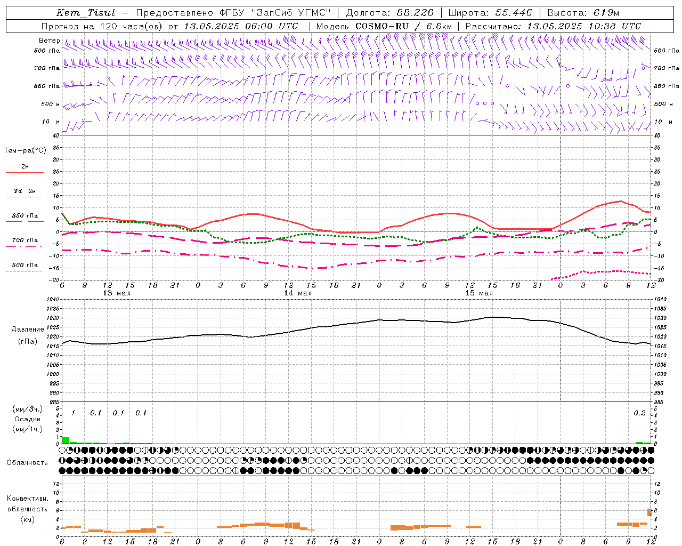Click the forecast start time 13.05.2025 06:00 UTC
The width and height of the screenshot is (682, 546).
241,26
